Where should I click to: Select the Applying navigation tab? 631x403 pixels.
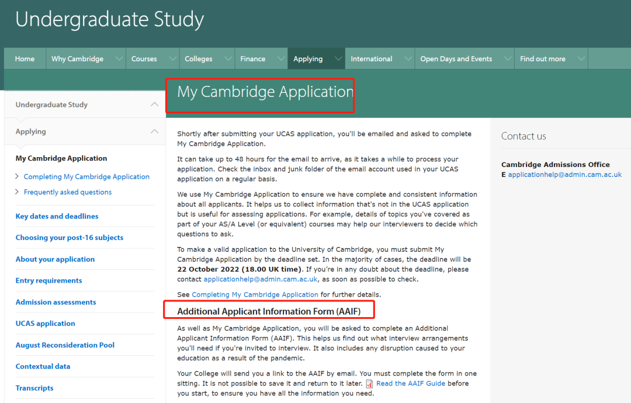(308, 58)
